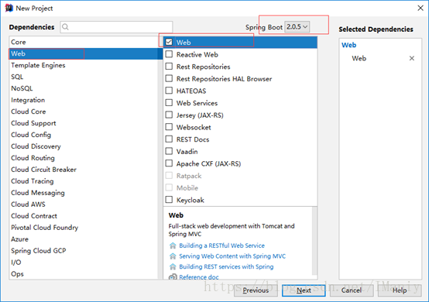Image resolution: width=429 pixels, height=302 pixels.
Task: Click the Next button
Action: [x=304, y=290]
